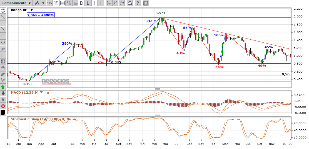This screenshot has height=149, width=309.
Task: Choose the green up arrow marker tool
Action: click(x=3, y=87)
